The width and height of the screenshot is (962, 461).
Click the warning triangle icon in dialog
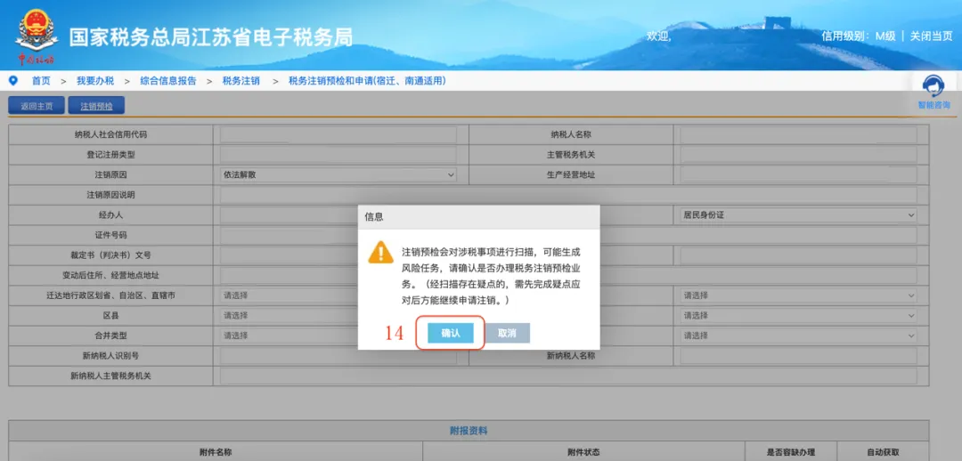(x=380, y=252)
